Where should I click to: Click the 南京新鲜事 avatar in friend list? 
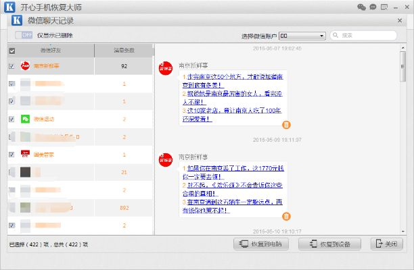pyautogui.click(x=25, y=66)
